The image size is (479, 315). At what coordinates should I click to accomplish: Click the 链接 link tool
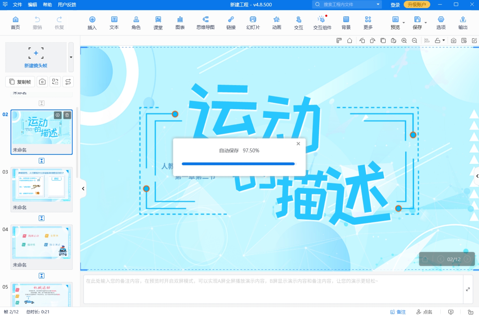[231, 23]
